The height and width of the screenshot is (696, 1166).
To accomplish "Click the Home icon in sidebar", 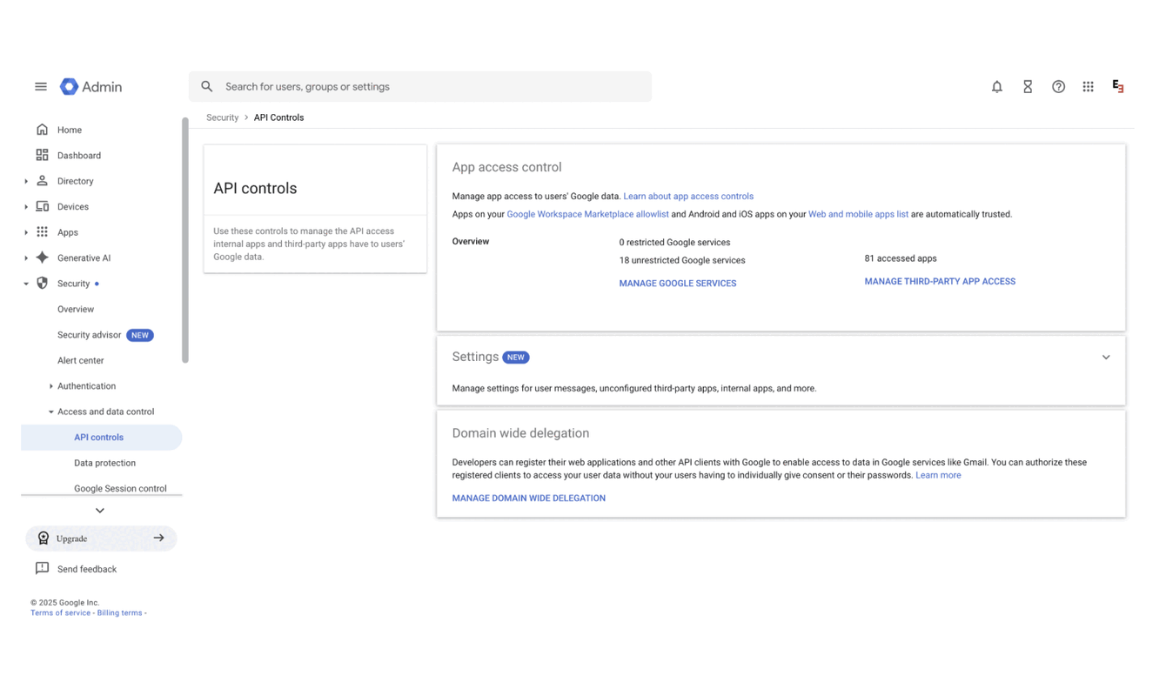I will pos(42,129).
